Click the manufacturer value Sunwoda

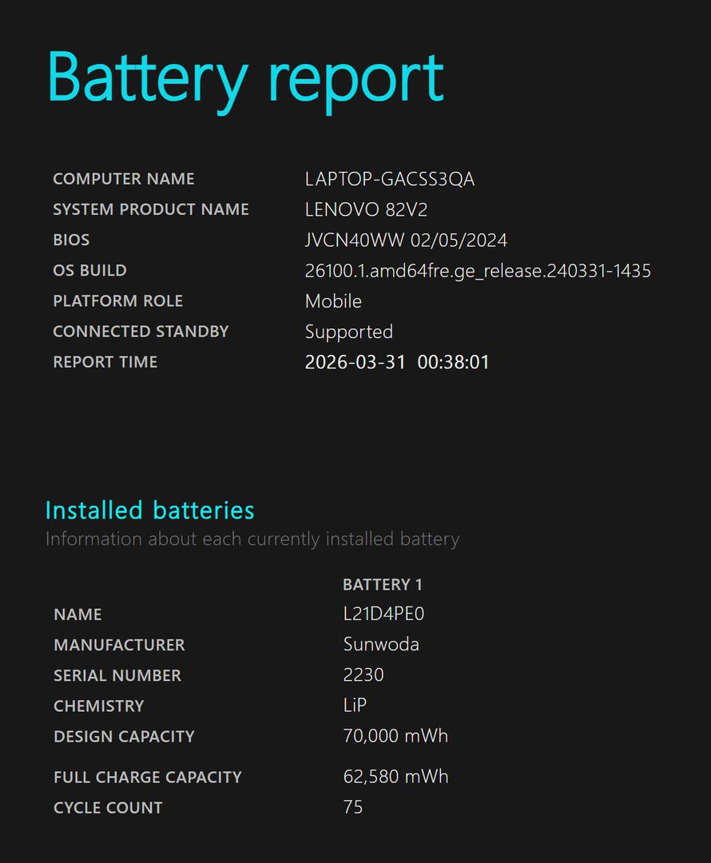[x=380, y=645]
